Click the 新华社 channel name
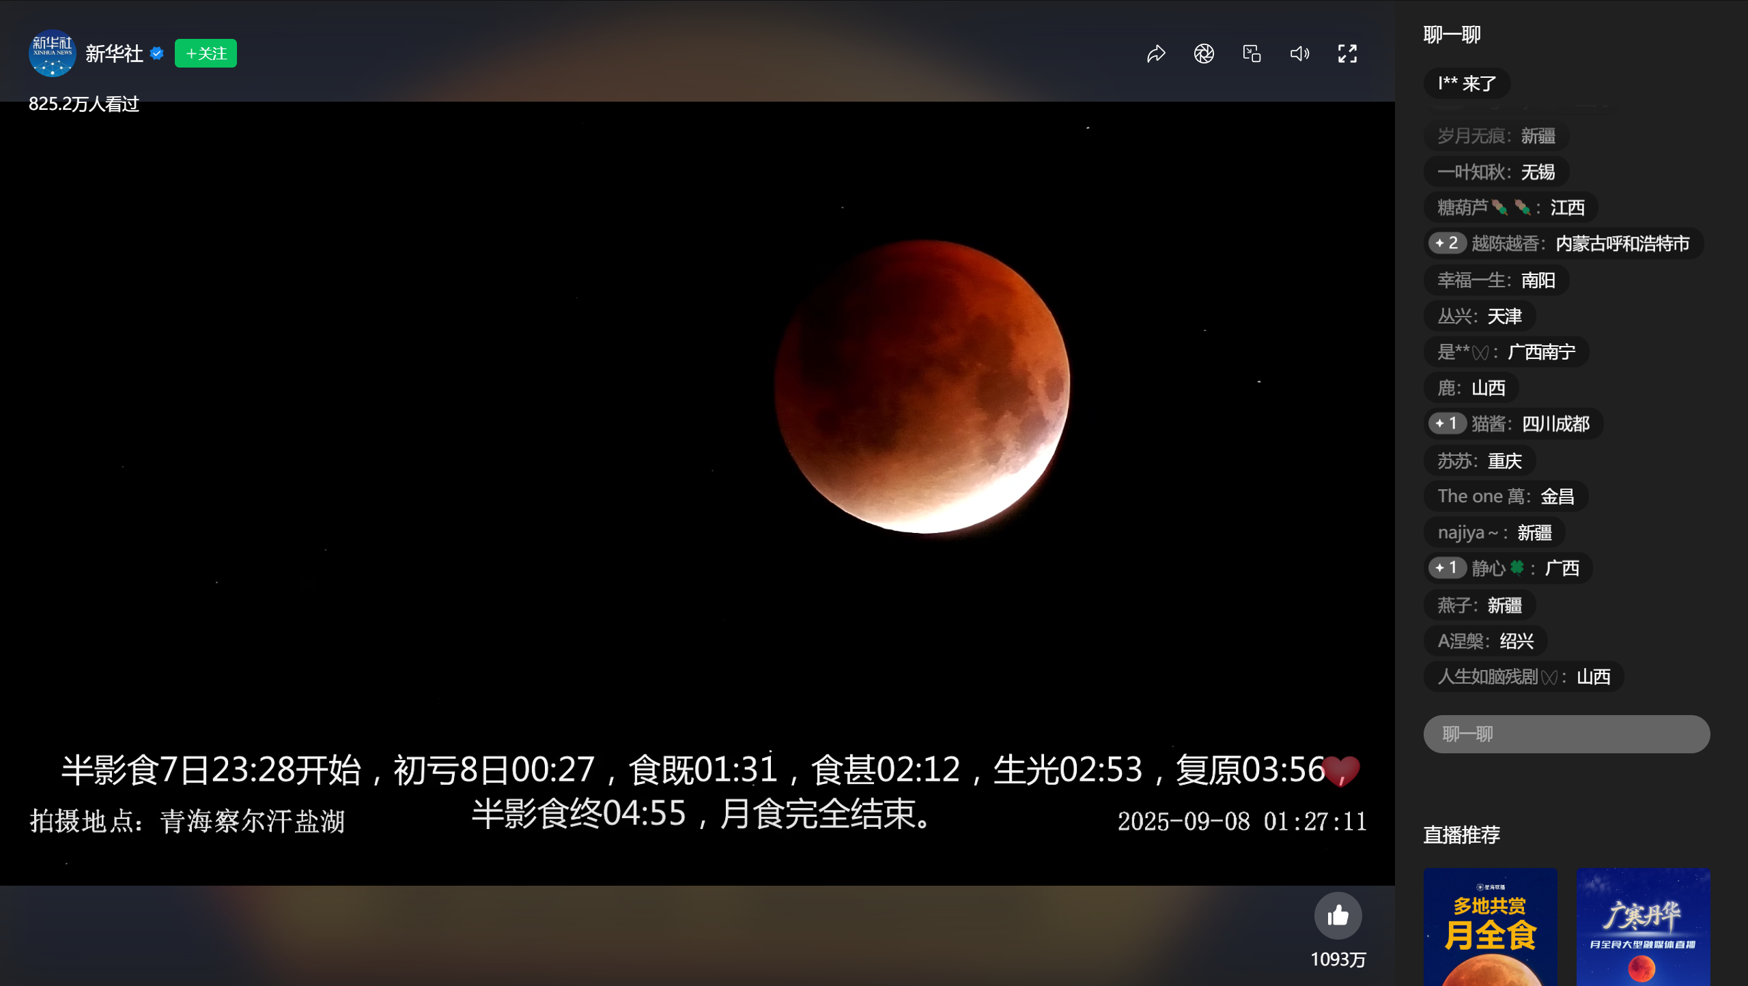 coord(114,53)
